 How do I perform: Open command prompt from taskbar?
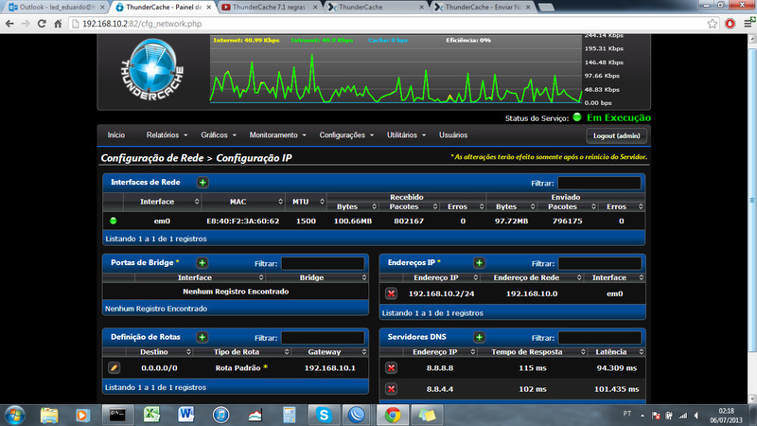[117, 416]
